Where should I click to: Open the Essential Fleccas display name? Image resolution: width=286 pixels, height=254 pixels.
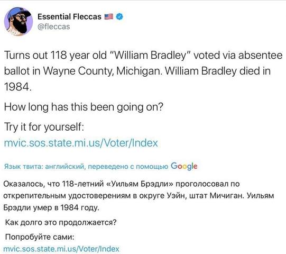point(69,16)
